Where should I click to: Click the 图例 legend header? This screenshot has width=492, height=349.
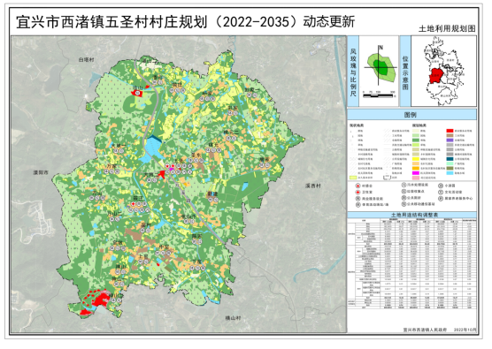411,115
